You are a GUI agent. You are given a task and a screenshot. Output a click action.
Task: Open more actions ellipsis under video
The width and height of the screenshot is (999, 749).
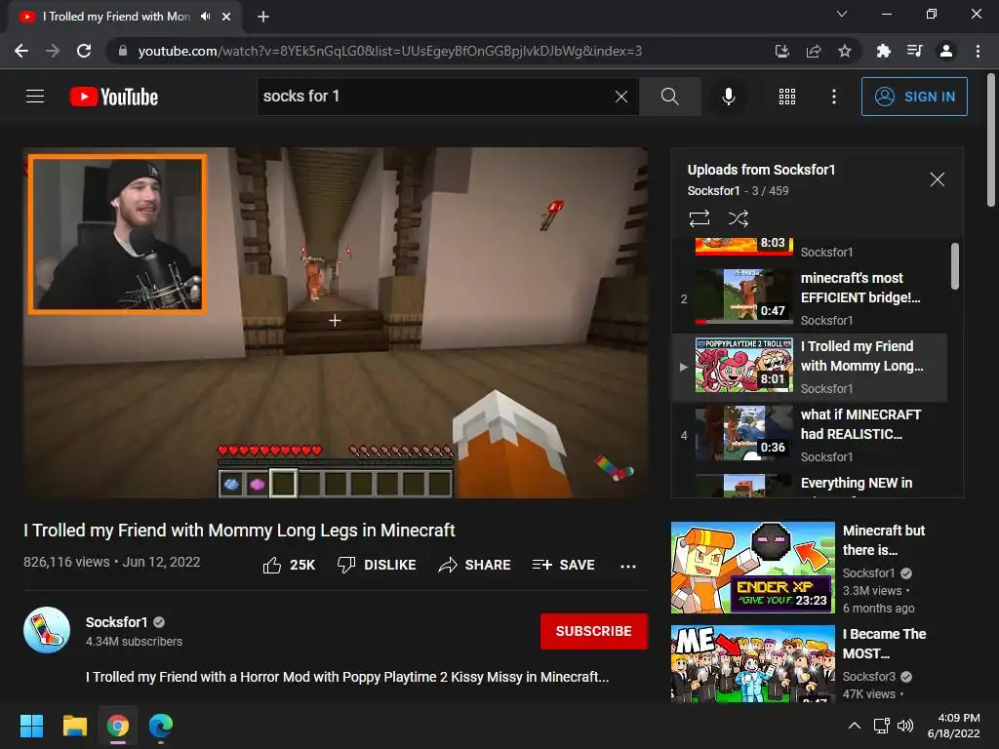click(628, 566)
